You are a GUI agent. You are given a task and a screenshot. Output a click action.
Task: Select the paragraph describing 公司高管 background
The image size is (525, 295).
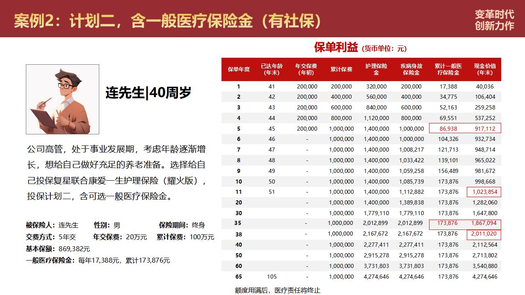tap(116, 172)
